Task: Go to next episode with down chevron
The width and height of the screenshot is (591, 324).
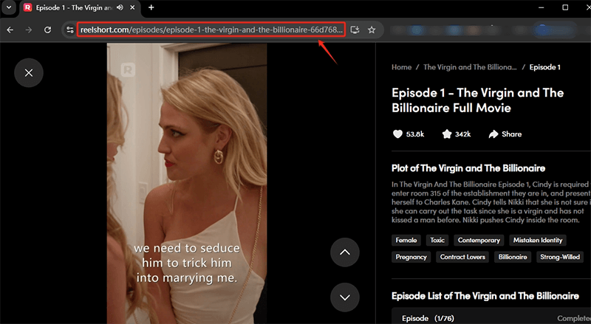Action: [344, 297]
